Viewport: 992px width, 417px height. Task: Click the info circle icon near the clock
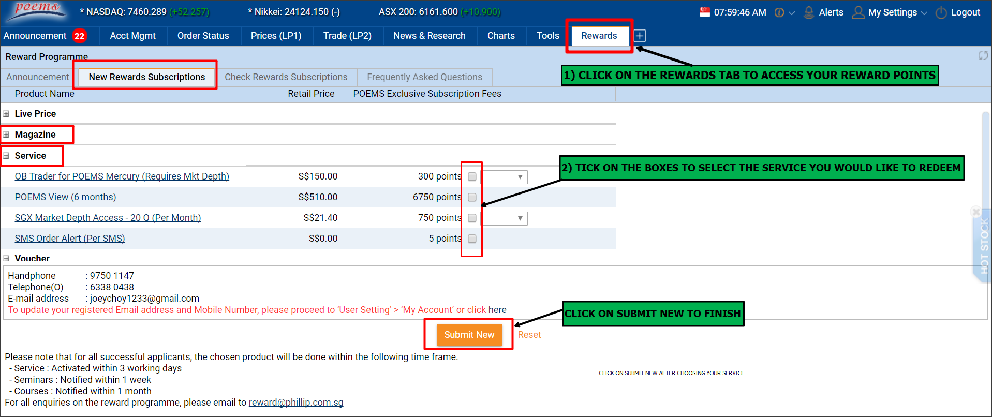click(779, 12)
